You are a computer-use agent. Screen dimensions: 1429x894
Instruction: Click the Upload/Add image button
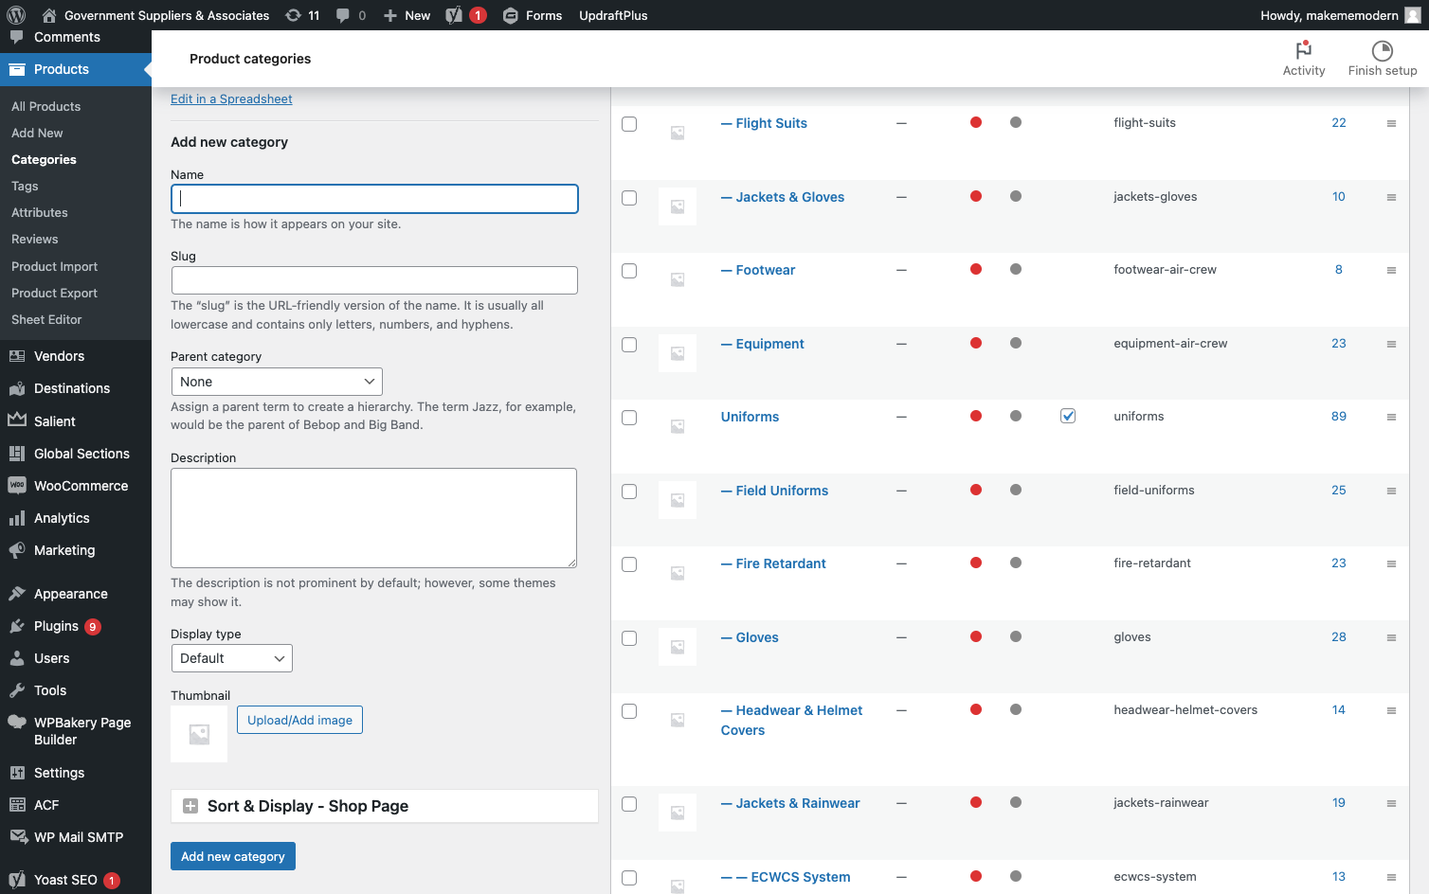point(299,720)
